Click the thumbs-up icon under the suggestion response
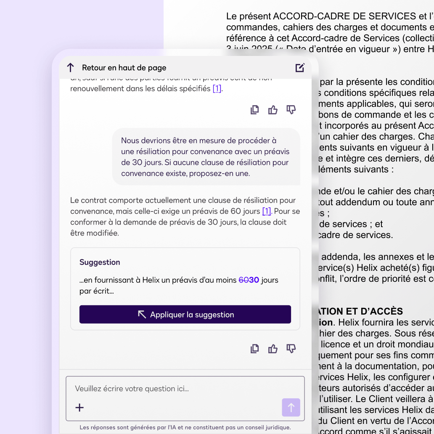Screen dimensions: 434x434 (273, 349)
